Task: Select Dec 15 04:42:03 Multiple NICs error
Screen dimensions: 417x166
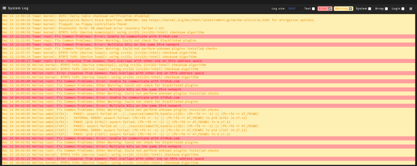Action: pos(208,146)
